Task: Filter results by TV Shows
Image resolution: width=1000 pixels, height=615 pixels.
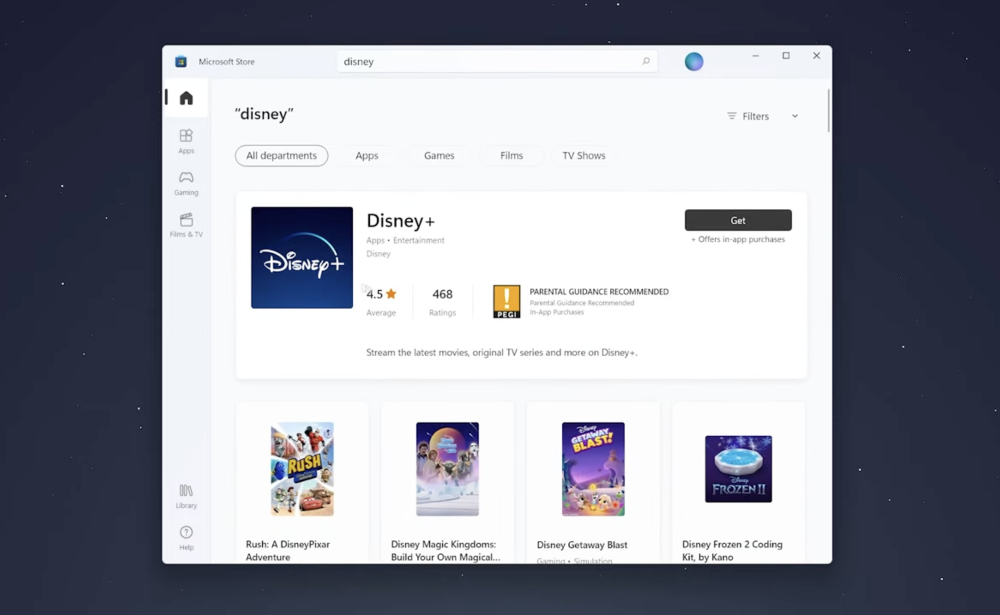Action: pyautogui.click(x=584, y=156)
